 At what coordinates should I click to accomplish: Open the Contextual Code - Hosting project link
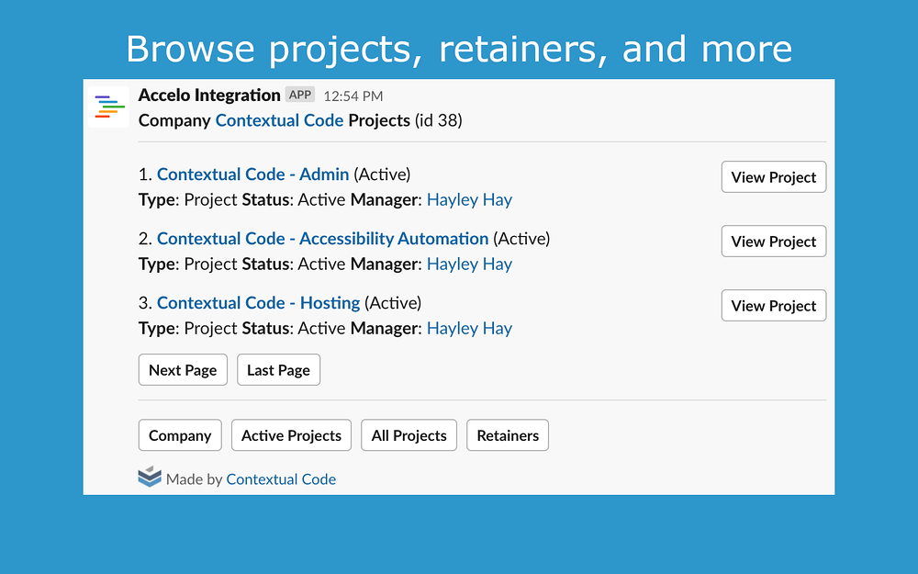click(x=258, y=303)
